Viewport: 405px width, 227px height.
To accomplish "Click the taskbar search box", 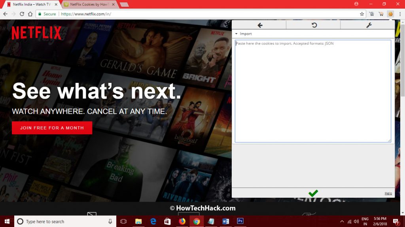I will click(x=65, y=221).
